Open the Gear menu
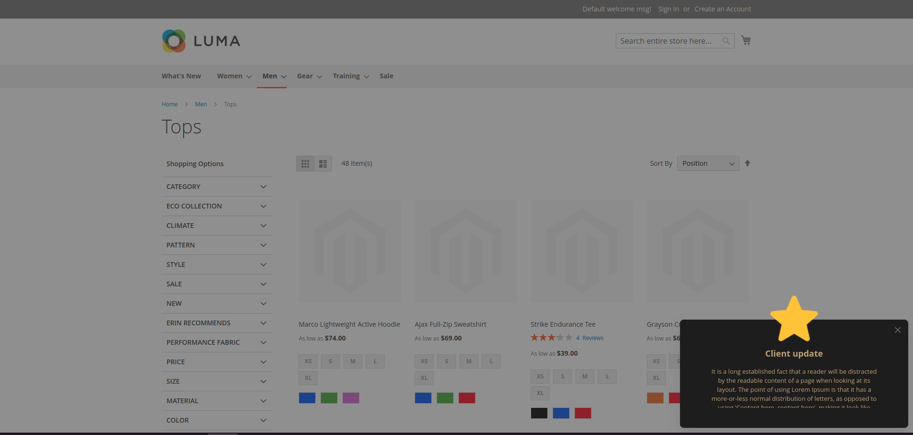Viewport: 913px width, 435px height. coord(310,76)
